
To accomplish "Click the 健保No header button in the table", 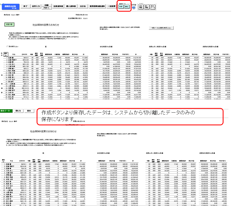I will click(6, 54).
